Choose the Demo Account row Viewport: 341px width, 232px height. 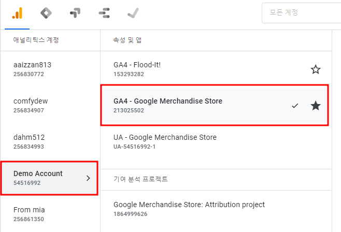(49, 178)
